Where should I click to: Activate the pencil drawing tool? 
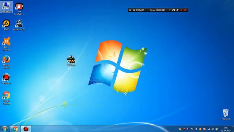click(x=177, y=10)
